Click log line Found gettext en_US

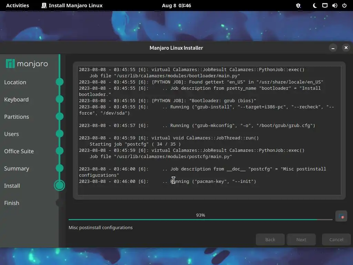coord(201,82)
